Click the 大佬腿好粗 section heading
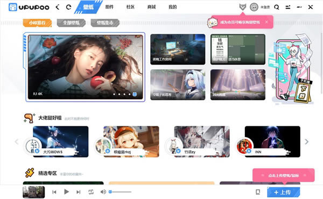 [x=50, y=118]
